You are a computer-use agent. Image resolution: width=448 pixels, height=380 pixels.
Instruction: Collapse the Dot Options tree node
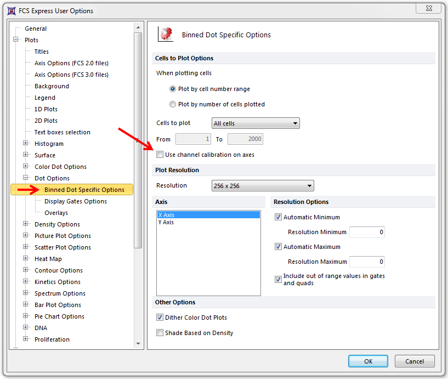click(x=26, y=178)
